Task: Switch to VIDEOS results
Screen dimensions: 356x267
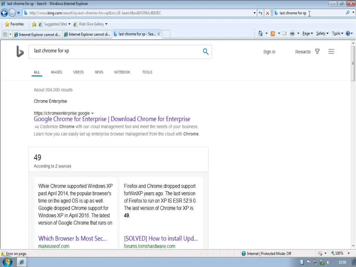Action: click(x=78, y=72)
